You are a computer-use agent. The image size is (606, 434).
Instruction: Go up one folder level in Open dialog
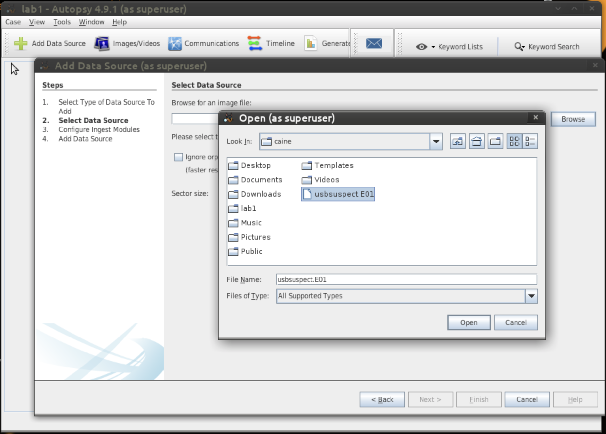point(457,141)
